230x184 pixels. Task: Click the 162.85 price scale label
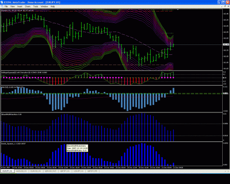coord(226,32)
